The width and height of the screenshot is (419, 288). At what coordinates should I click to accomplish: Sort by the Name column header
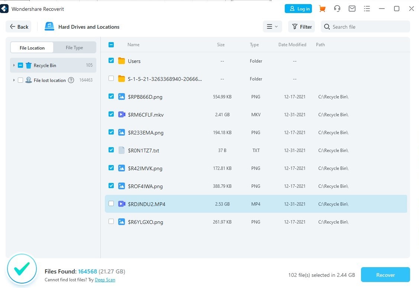133,44
